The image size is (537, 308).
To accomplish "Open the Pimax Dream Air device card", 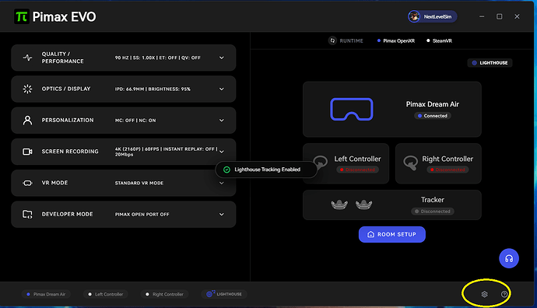I will [x=391, y=109].
